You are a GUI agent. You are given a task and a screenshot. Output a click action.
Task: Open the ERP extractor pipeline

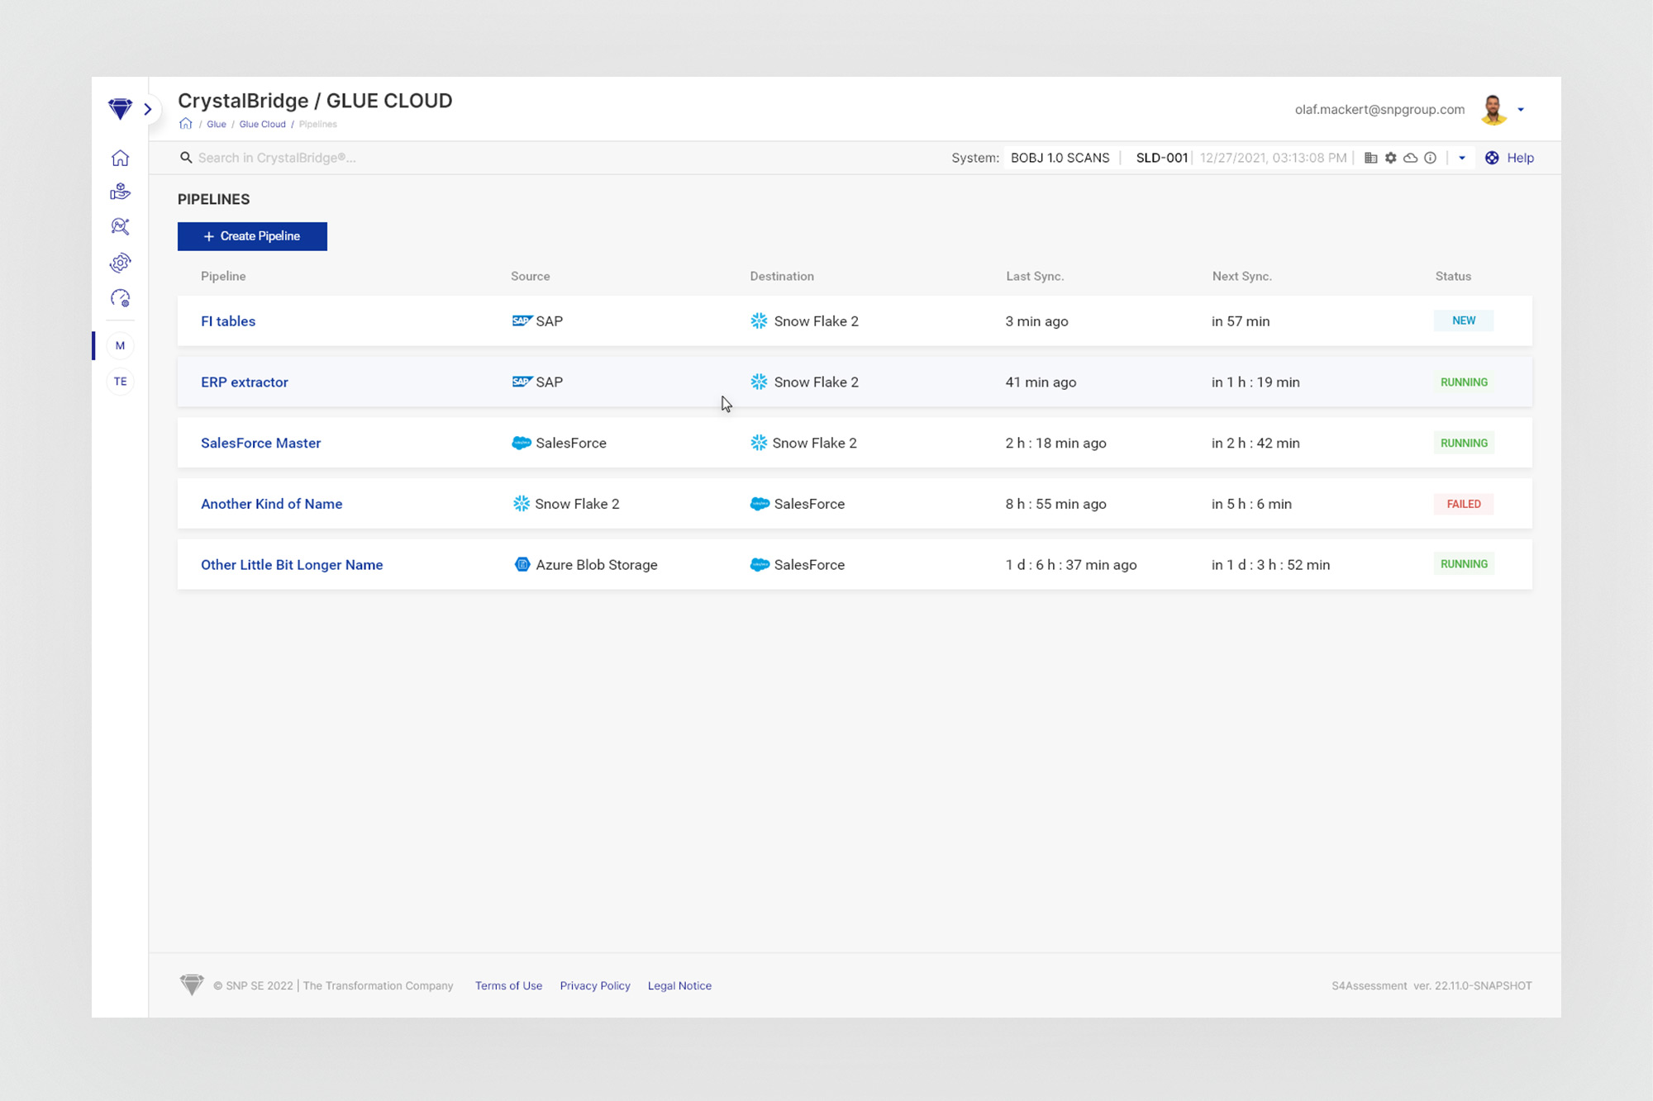[x=245, y=382]
